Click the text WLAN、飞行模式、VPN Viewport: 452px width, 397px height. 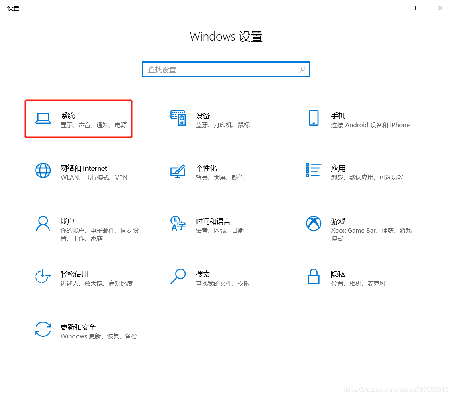point(94,178)
